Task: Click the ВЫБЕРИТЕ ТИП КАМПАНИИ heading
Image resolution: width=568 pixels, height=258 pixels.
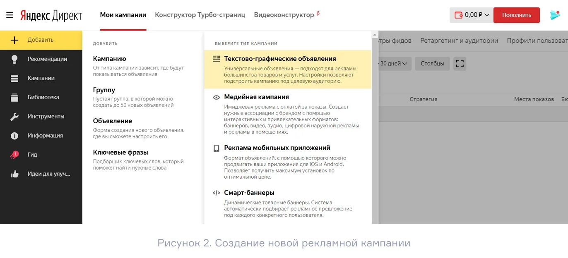Action: coord(246,43)
